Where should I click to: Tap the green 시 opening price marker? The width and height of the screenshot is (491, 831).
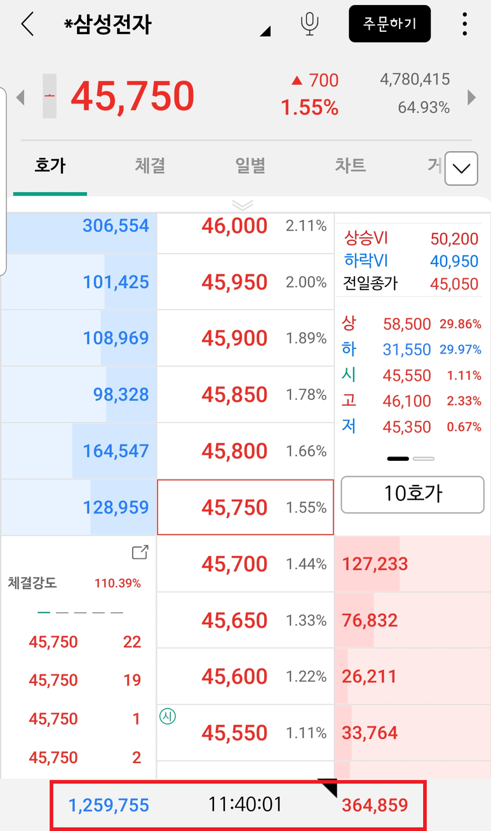click(168, 717)
